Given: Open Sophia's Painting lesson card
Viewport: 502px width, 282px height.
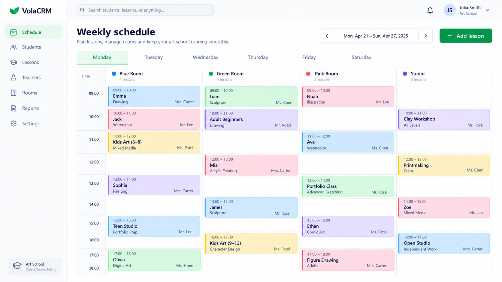Looking at the screenshot, I should (154, 185).
